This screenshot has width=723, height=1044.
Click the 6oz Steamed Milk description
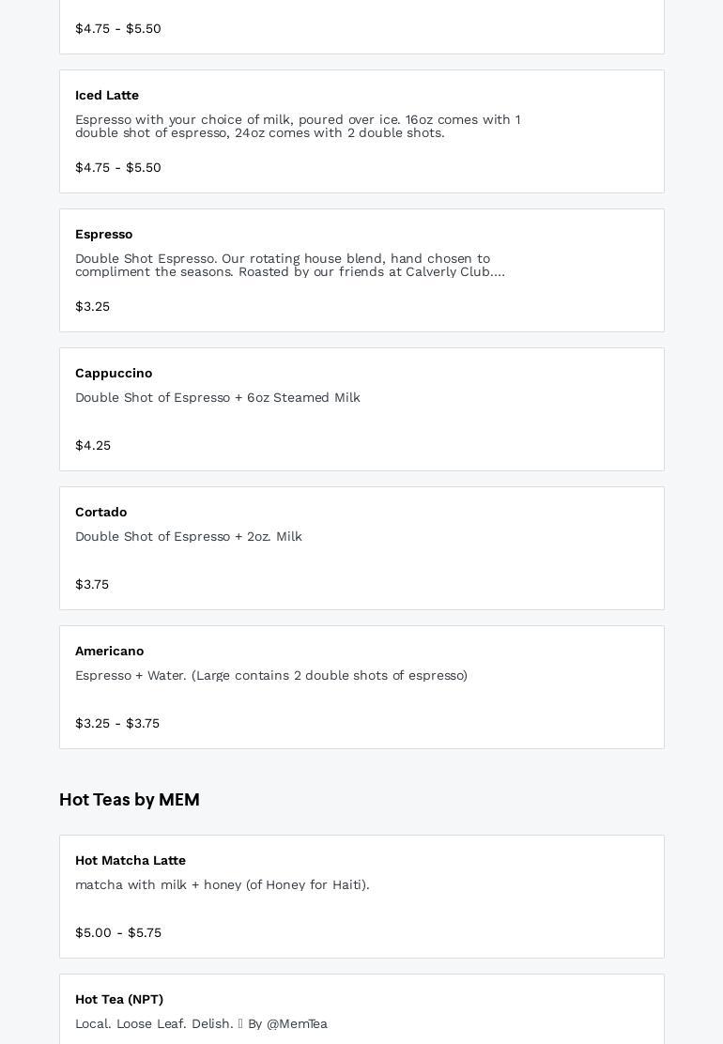tap(218, 397)
